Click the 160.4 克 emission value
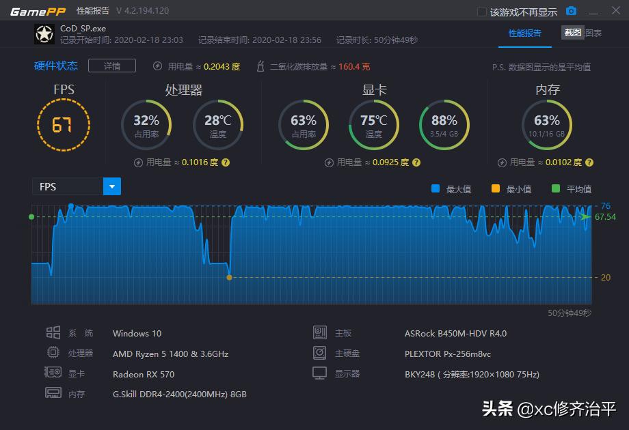The width and height of the screenshot is (629, 430). [354, 66]
